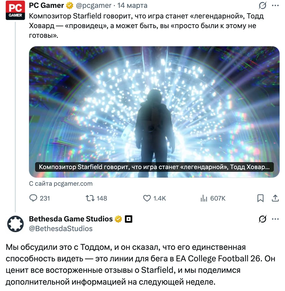Open the Starfield article preview image
Viewport: 285px width, 291px height.
tap(154, 111)
